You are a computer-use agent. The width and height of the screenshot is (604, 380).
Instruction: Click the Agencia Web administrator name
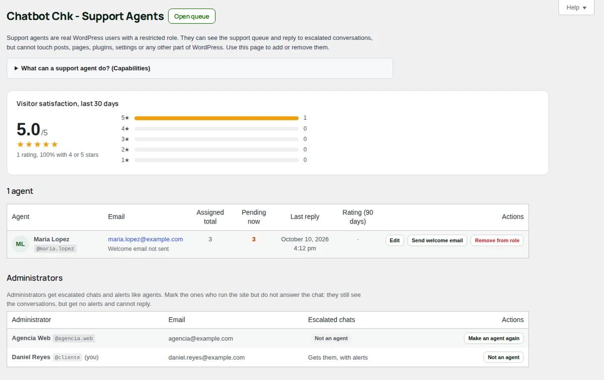click(x=31, y=338)
